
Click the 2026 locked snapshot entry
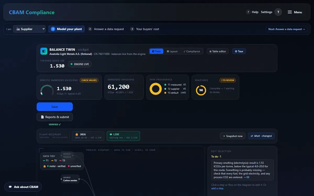(x=88, y=136)
